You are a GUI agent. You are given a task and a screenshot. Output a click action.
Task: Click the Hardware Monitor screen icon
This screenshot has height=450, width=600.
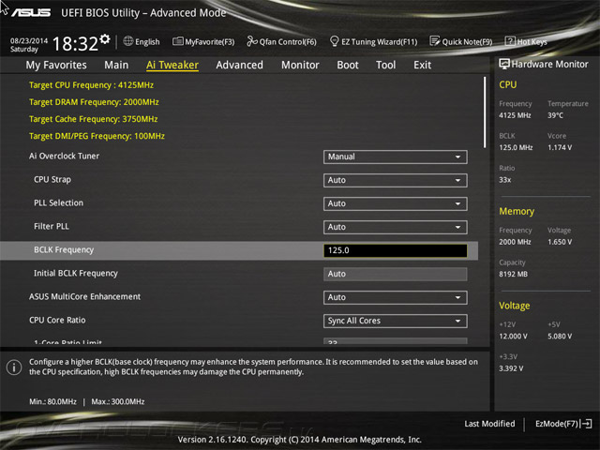pyautogui.click(x=504, y=64)
